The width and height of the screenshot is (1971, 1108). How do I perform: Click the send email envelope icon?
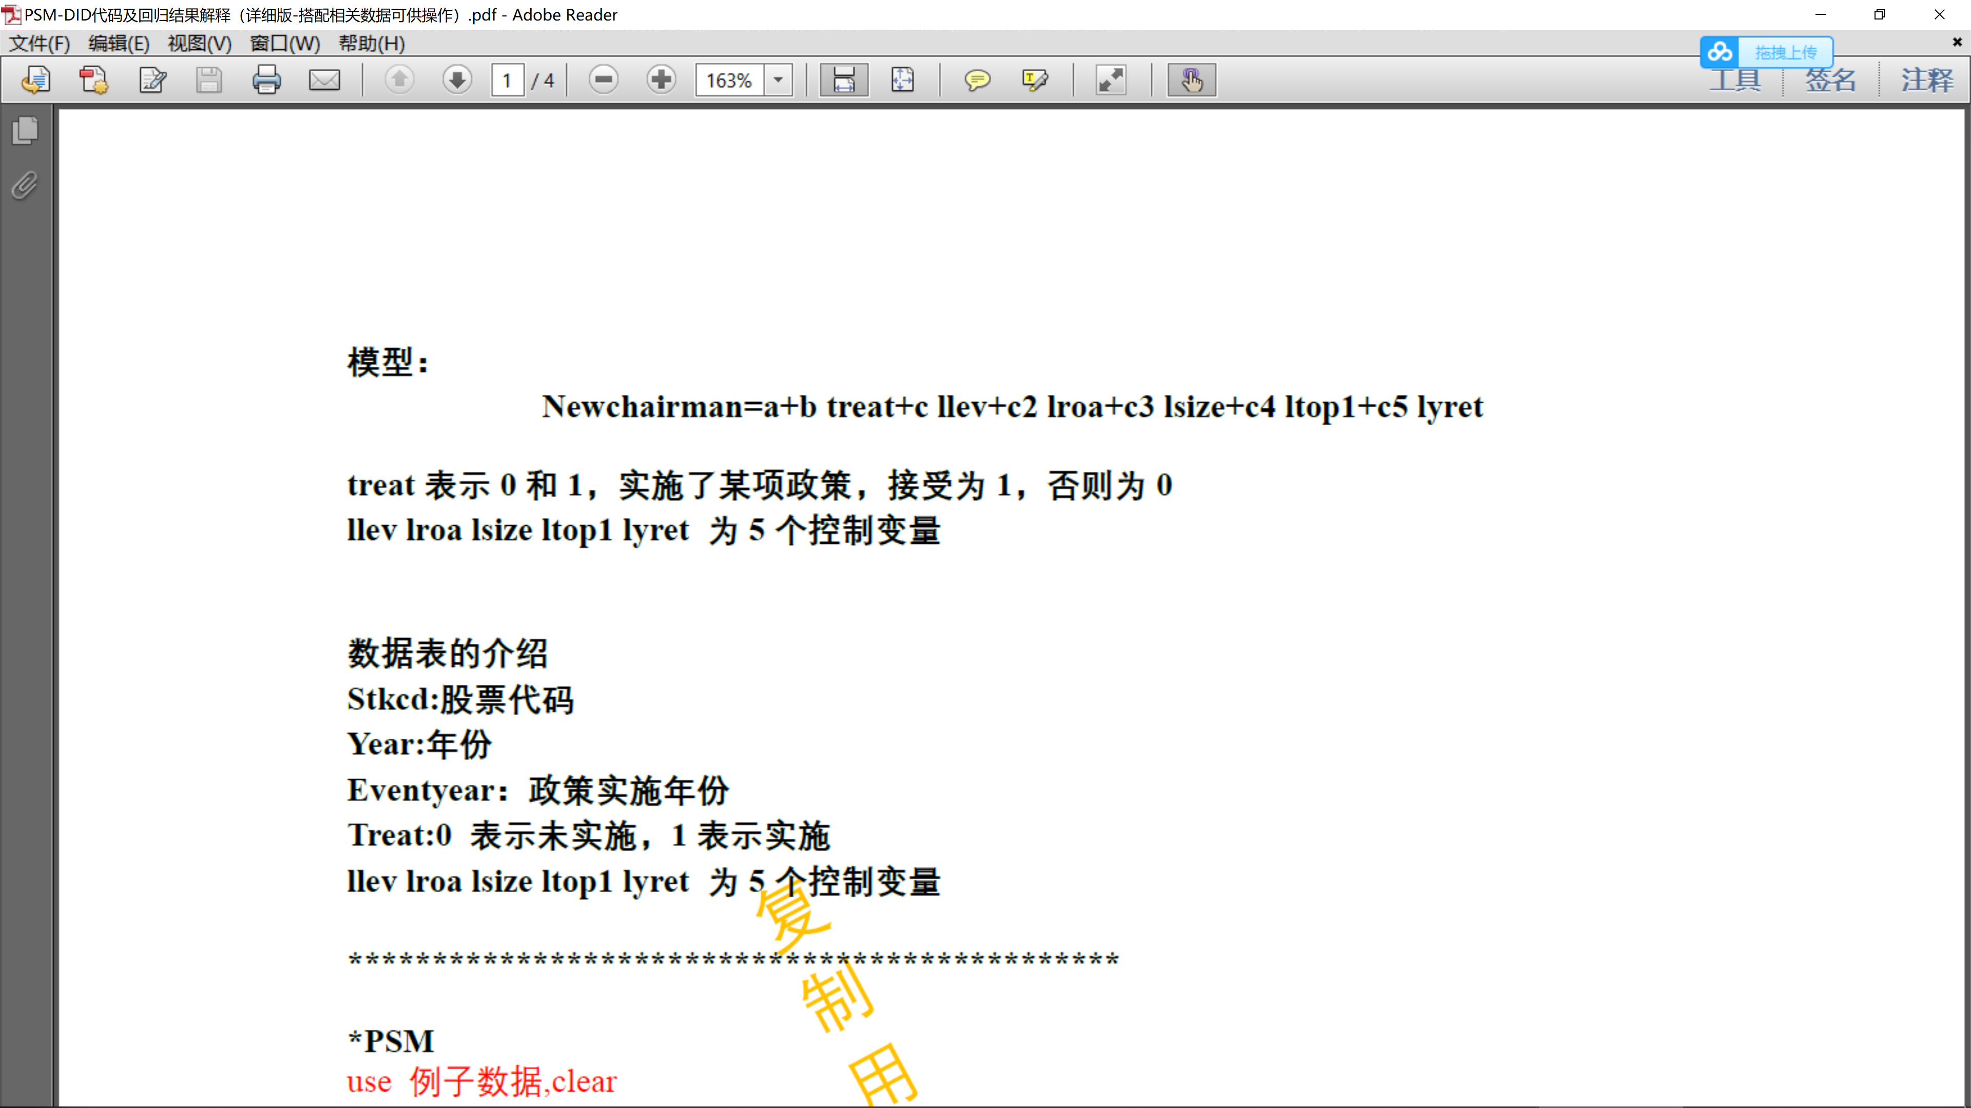tap(324, 80)
